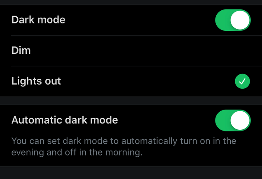Click the green track of Automatic dark mode switch
Image resolution: width=262 pixels, height=179 pixels.
(223, 120)
